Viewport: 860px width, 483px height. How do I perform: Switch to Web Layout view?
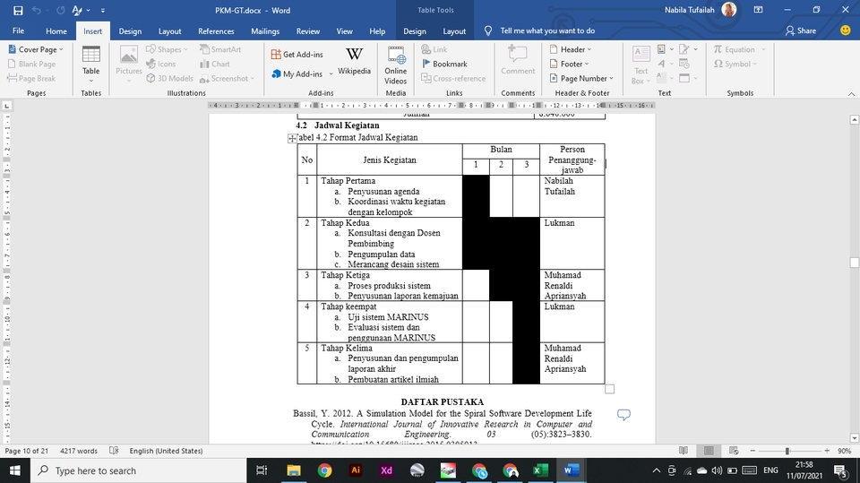[x=734, y=451]
